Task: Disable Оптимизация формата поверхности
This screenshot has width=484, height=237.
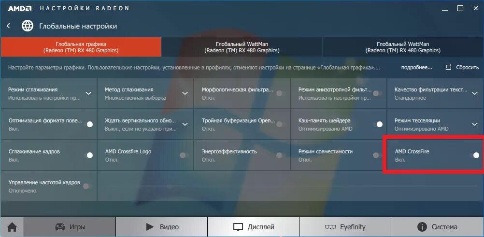Action: point(88,124)
